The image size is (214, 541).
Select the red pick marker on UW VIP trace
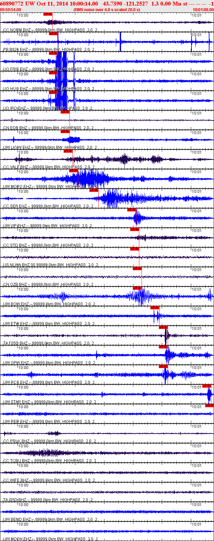coord(132,210)
